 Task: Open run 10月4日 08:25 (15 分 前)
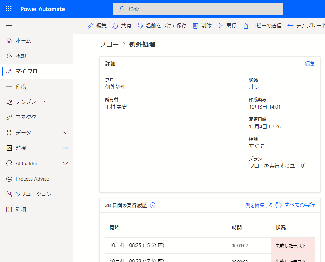coord(137,245)
